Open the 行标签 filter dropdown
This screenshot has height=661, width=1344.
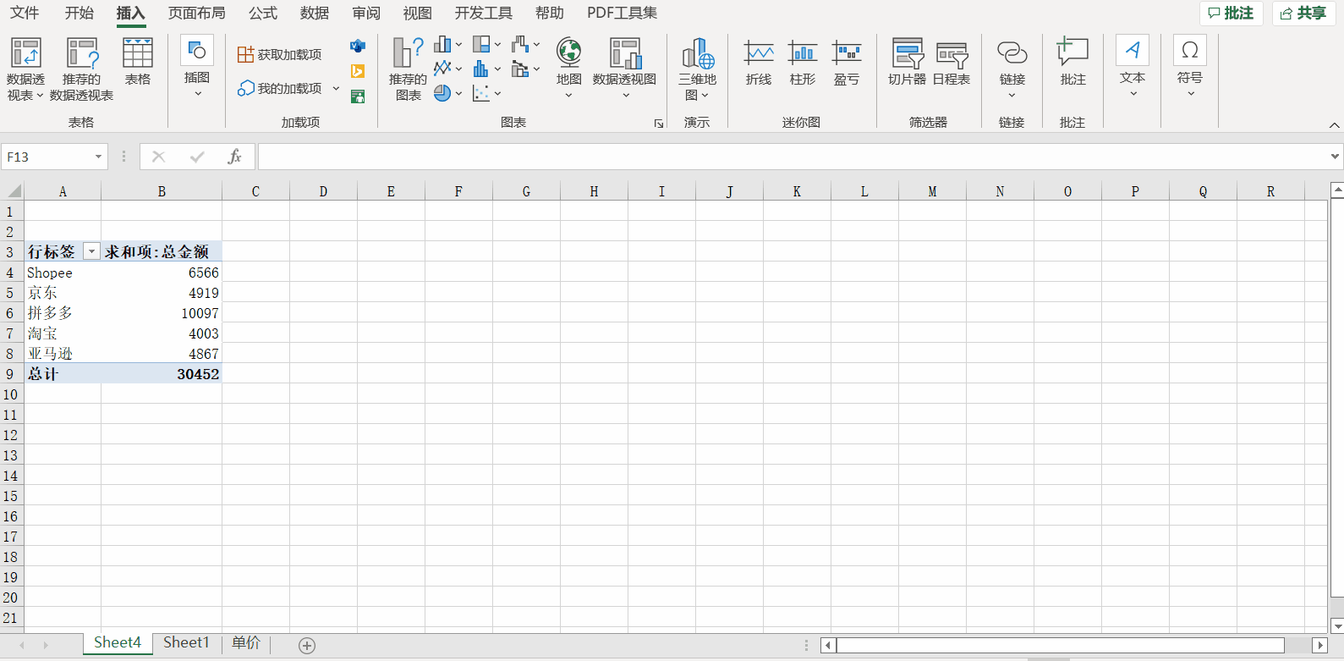click(x=91, y=251)
